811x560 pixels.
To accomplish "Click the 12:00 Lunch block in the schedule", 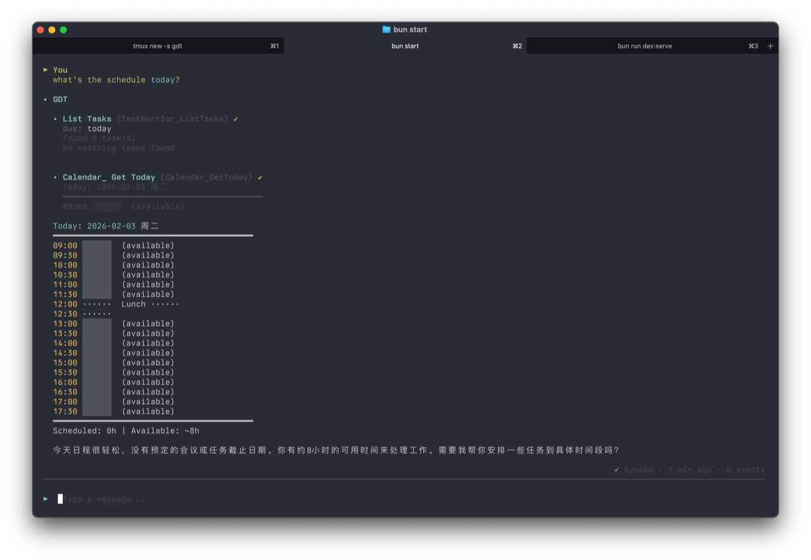I will click(134, 304).
